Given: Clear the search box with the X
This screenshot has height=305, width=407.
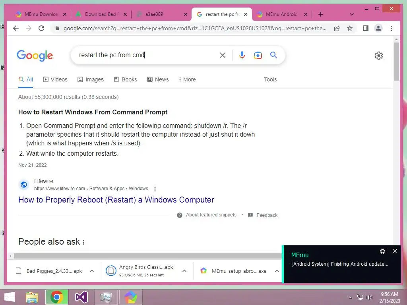Looking at the screenshot, I should (x=223, y=55).
